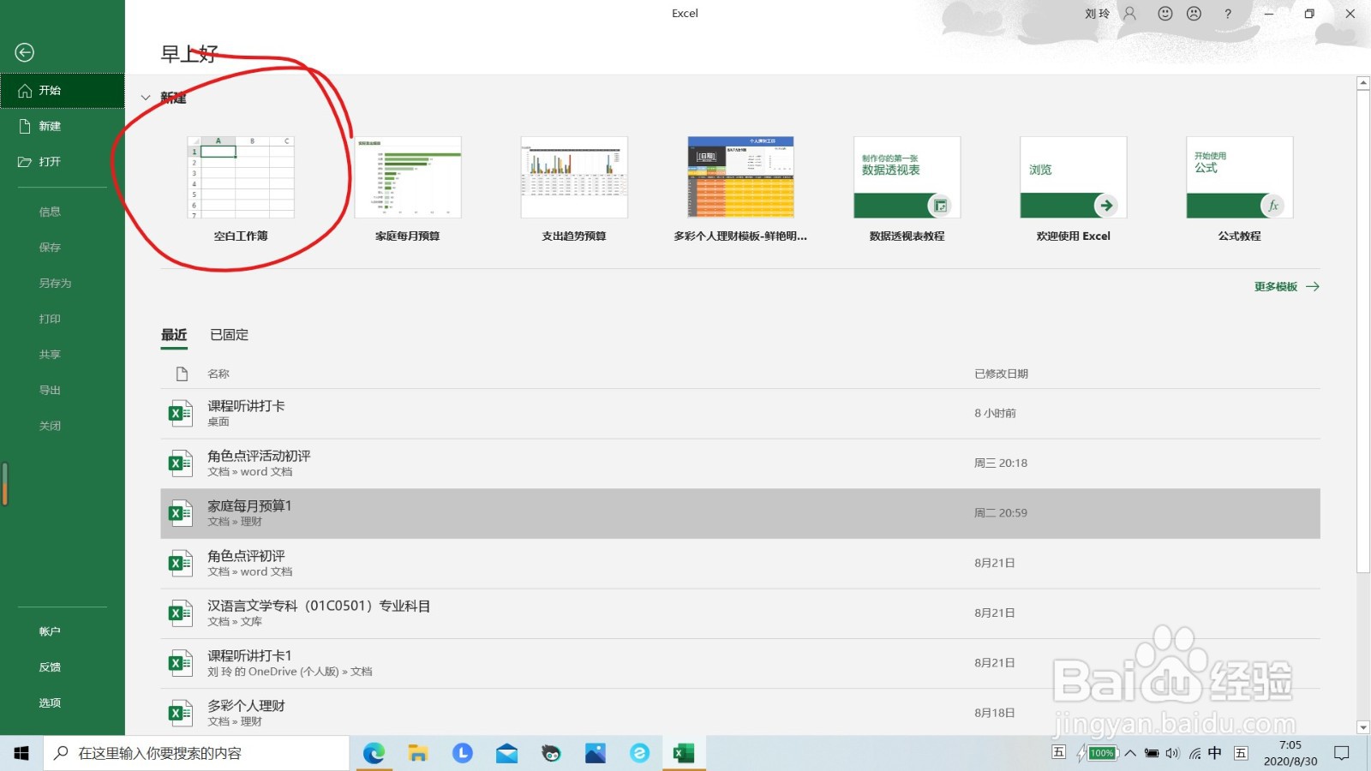Collapse the 新建 section chevron
The height and width of the screenshot is (771, 1371).
(x=146, y=98)
